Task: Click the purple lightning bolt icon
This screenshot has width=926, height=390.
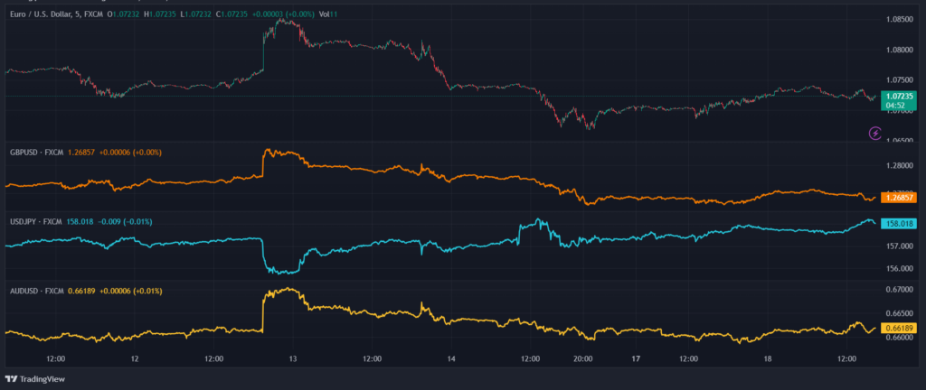Action: pyautogui.click(x=874, y=133)
